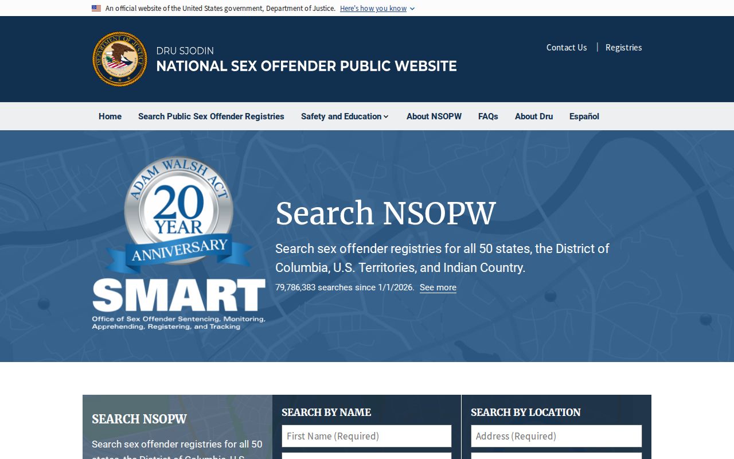
Task: Click the "Search NSOPW" hero heading
Action: tap(385, 213)
